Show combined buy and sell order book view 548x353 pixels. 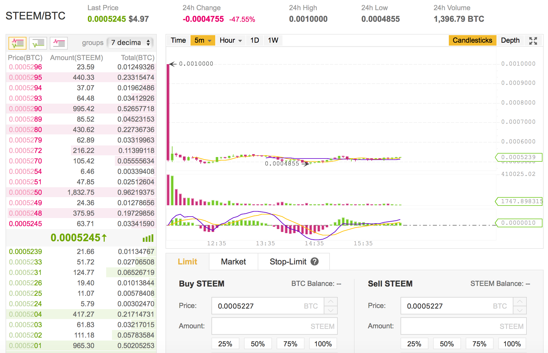17,43
